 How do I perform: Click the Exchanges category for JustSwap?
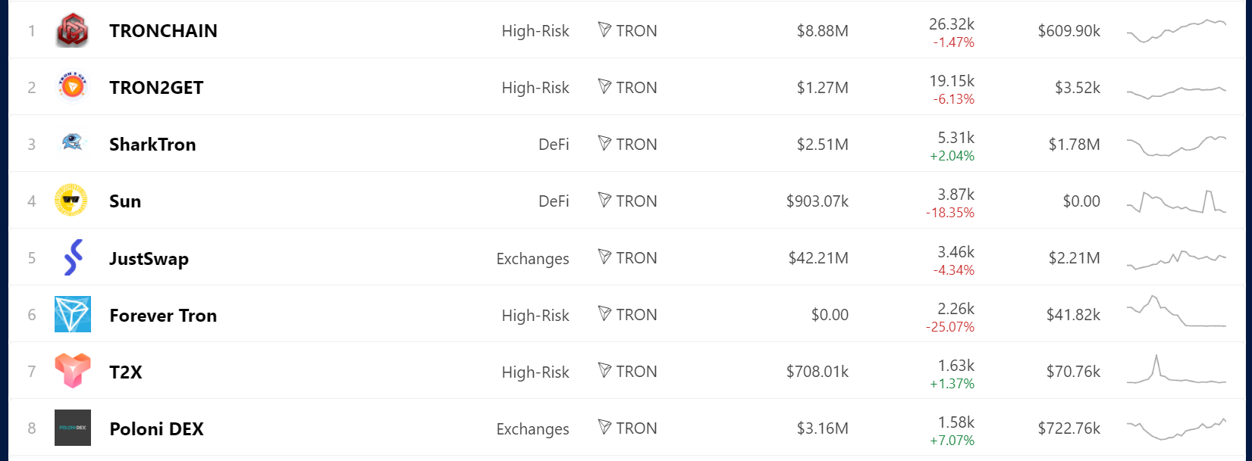(x=532, y=259)
